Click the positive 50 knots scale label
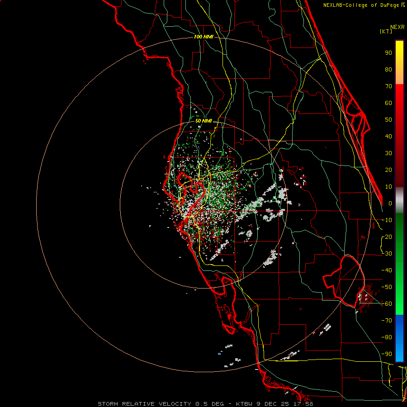The width and height of the screenshot is (407, 407). click(388, 120)
